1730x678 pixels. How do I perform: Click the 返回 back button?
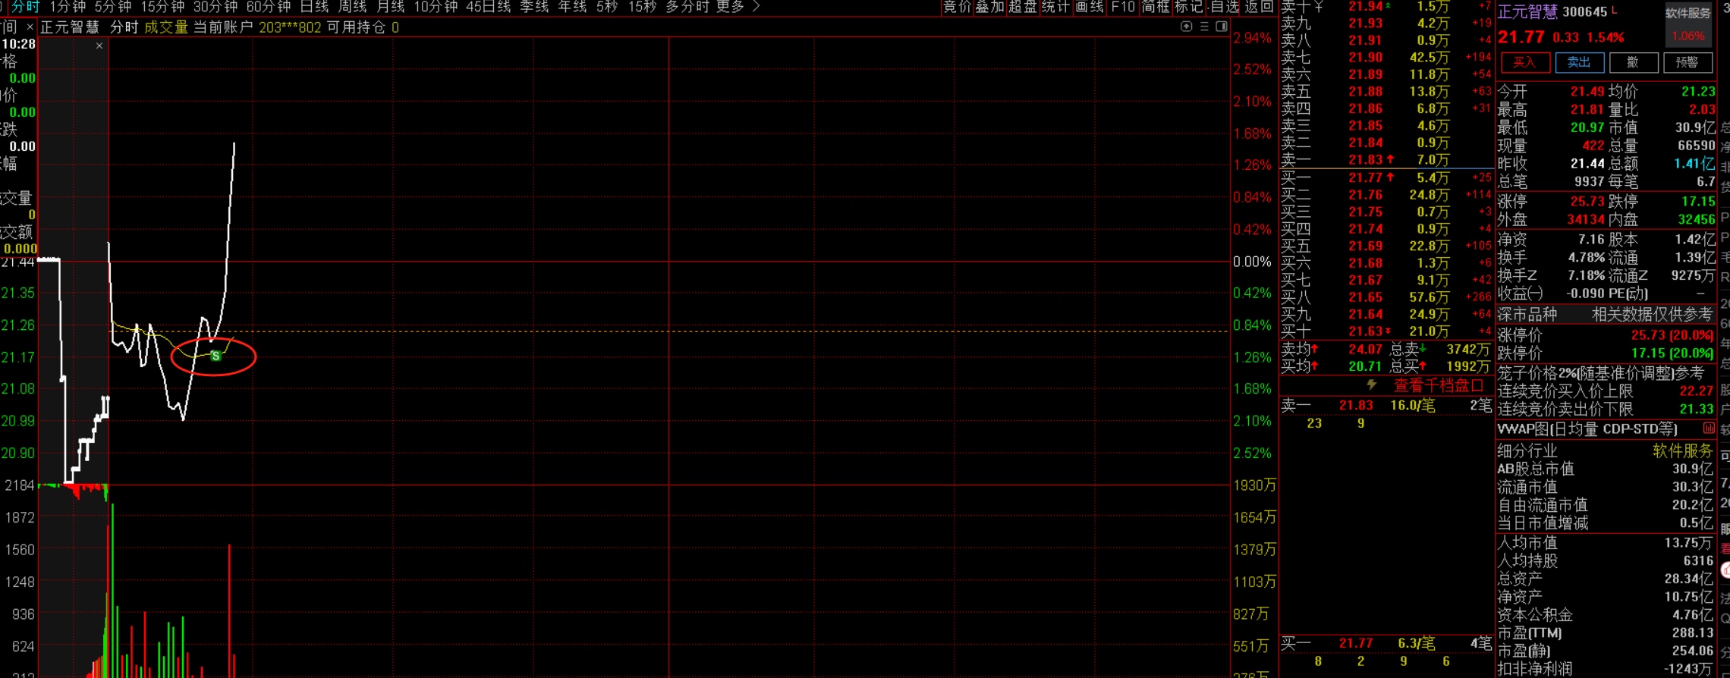(x=1260, y=7)
